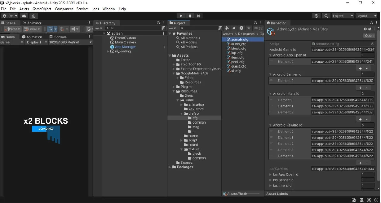Expand Ios Banner Id list
This screenshot has width=381, height=203.
[x=271, y=180]
